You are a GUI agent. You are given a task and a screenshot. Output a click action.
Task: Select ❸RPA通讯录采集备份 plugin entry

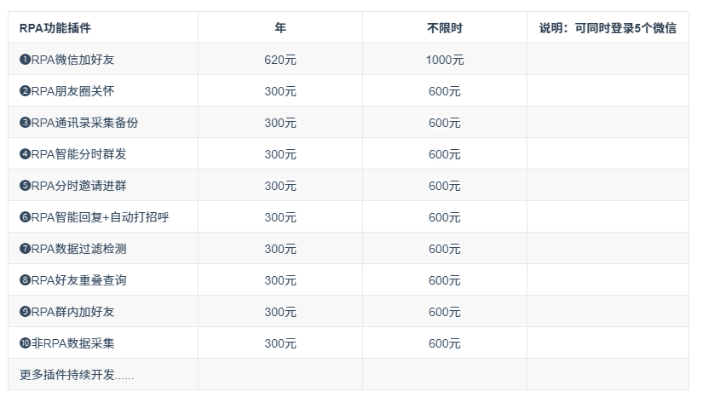click(79, 123)
